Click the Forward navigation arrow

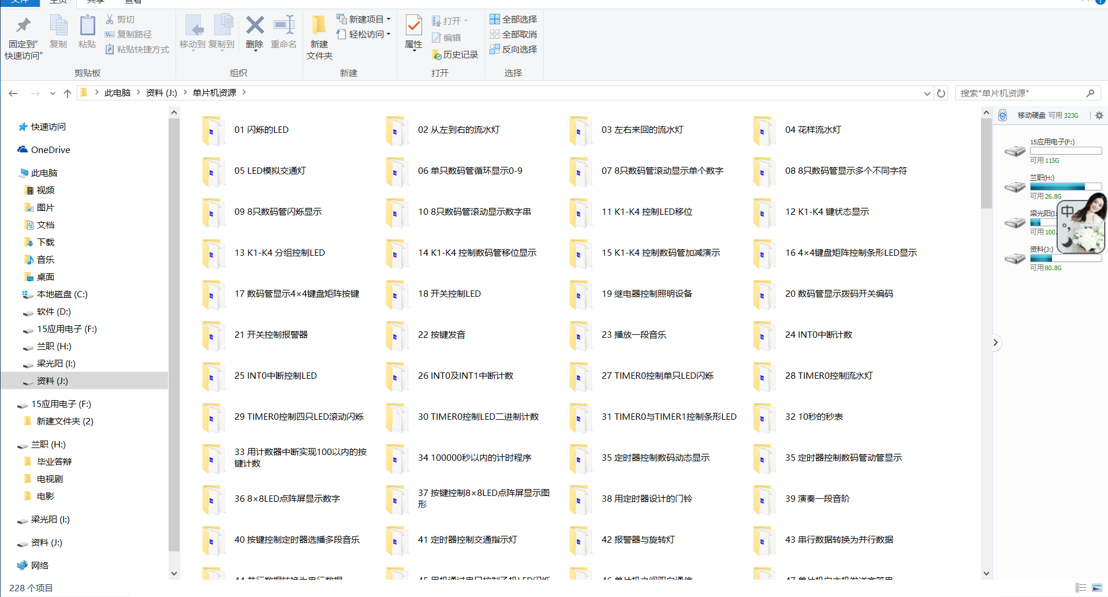[35, 93]
